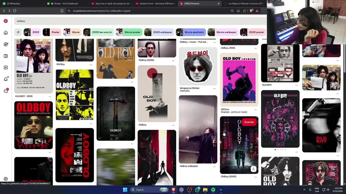Open the search filters icon beside chips

coord(18,32)
